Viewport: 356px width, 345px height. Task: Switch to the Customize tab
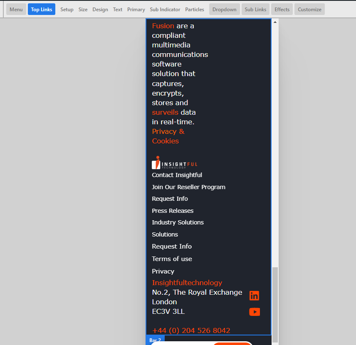(x=309, y=9)
